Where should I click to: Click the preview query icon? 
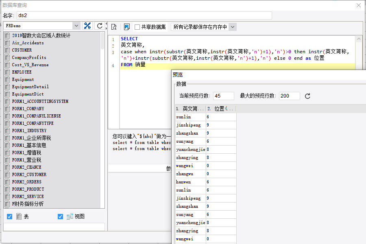[114, 27]
